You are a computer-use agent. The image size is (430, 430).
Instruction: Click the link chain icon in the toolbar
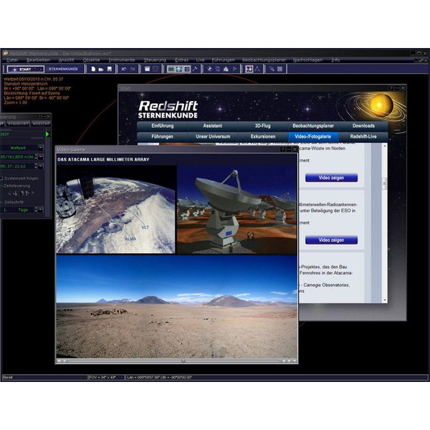(272, 69)
